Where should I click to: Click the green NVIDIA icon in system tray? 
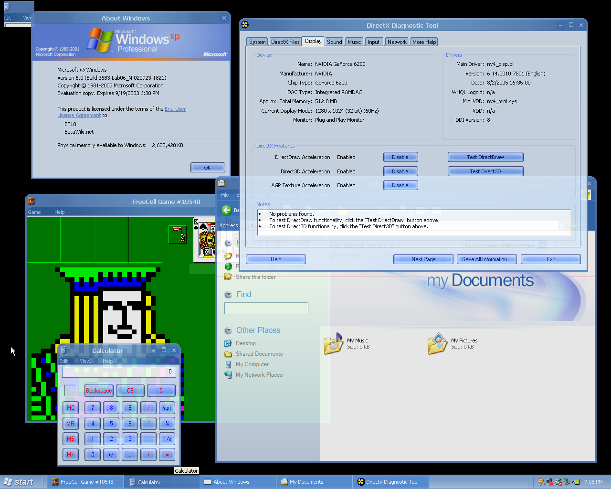(576, 482)
